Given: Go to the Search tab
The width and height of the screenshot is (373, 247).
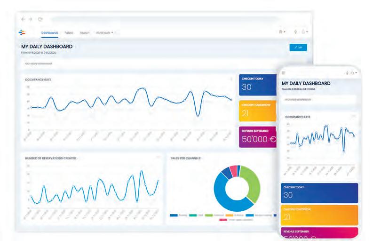Looking at the screenshot, I should (85, 32).
